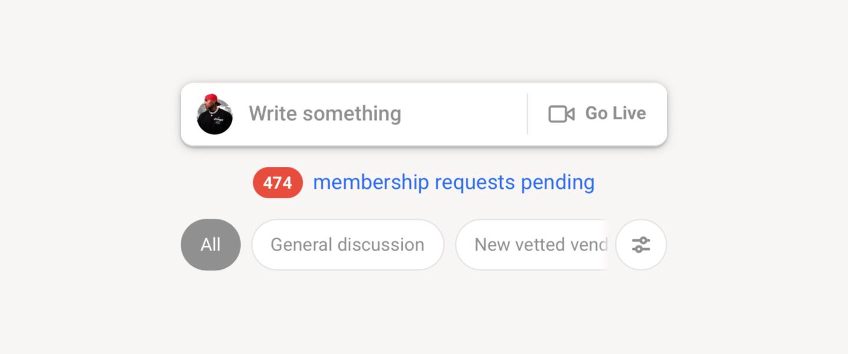Choose partially visible New vetted chip
The height and width of the screenshot is (354, 848).
(x=532, y=245)
